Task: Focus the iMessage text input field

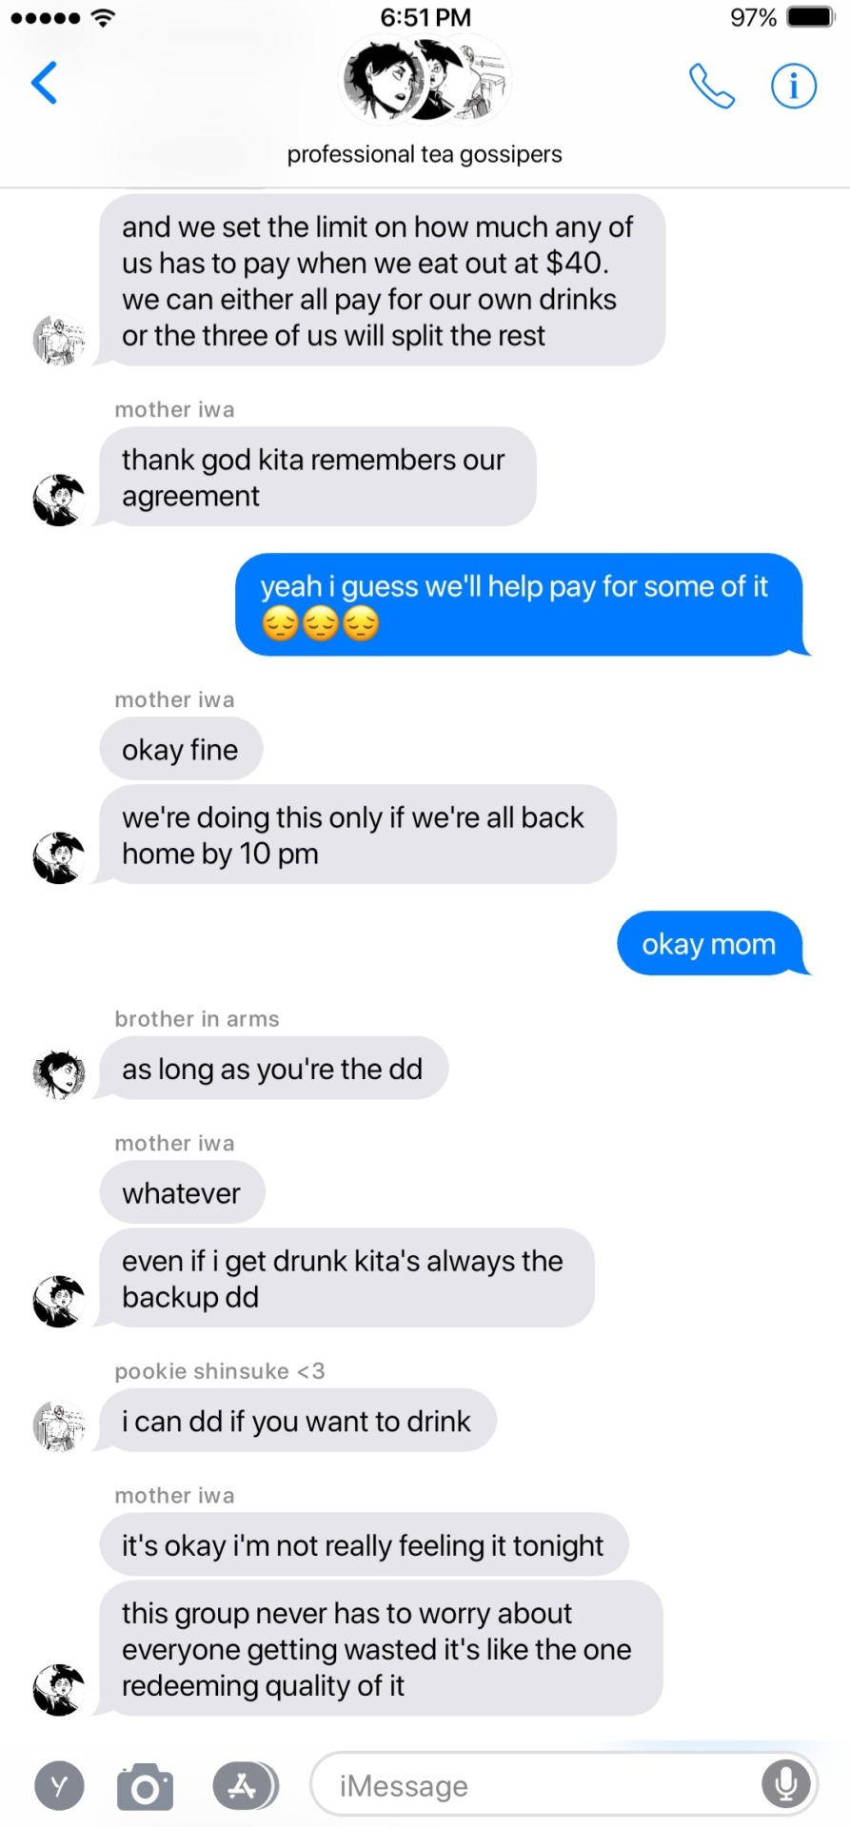Action: pos(563,1785)
